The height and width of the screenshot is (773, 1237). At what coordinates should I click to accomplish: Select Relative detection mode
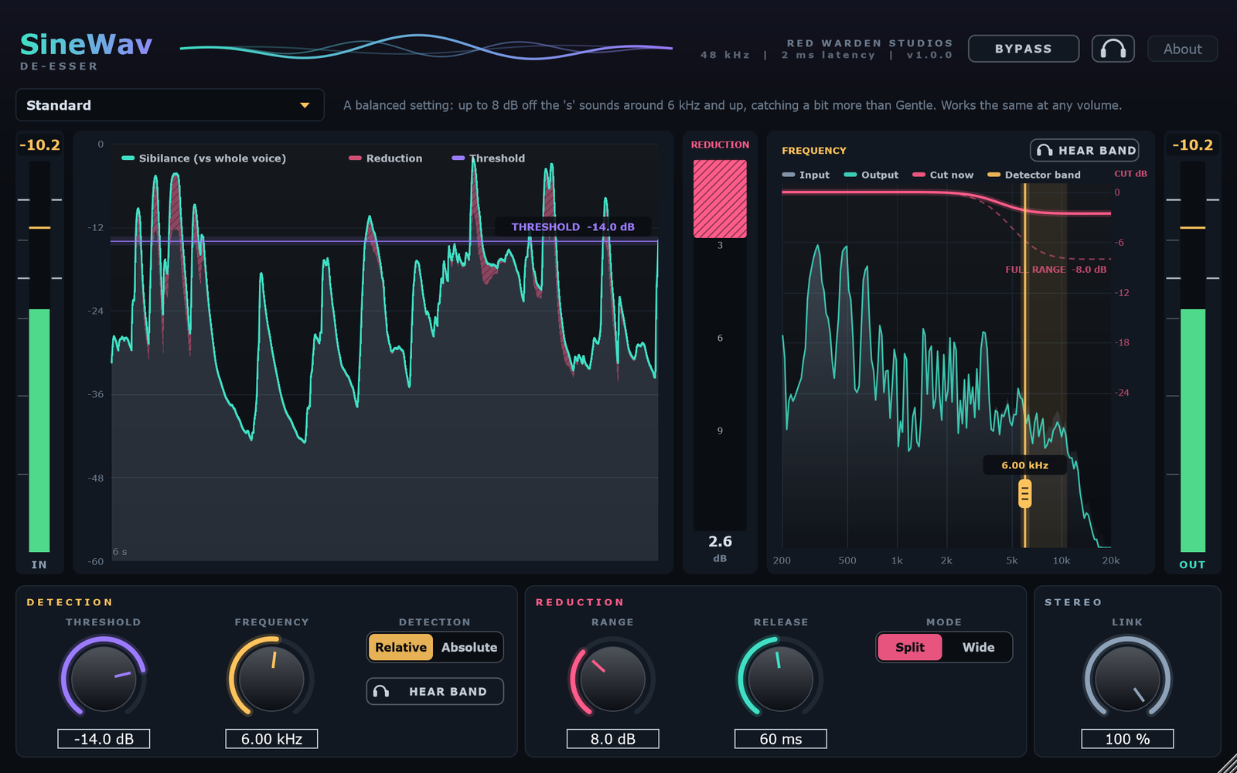coord(400,647)
